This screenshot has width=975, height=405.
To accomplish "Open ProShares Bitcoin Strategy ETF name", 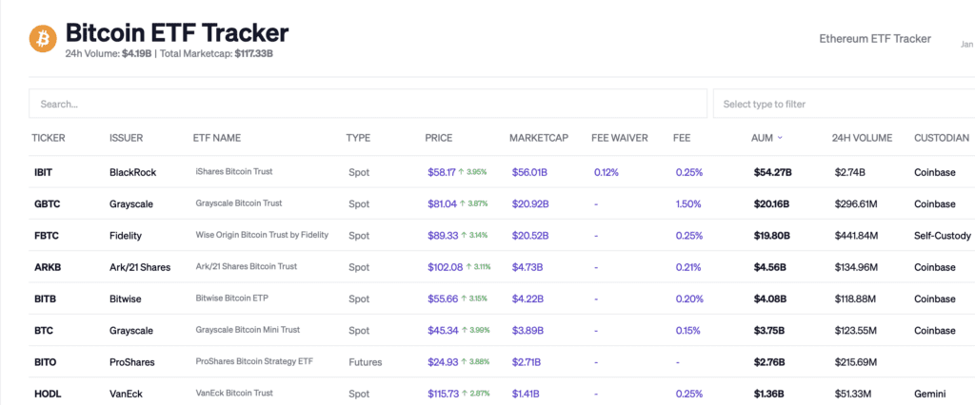I will (x=253, y=361).
